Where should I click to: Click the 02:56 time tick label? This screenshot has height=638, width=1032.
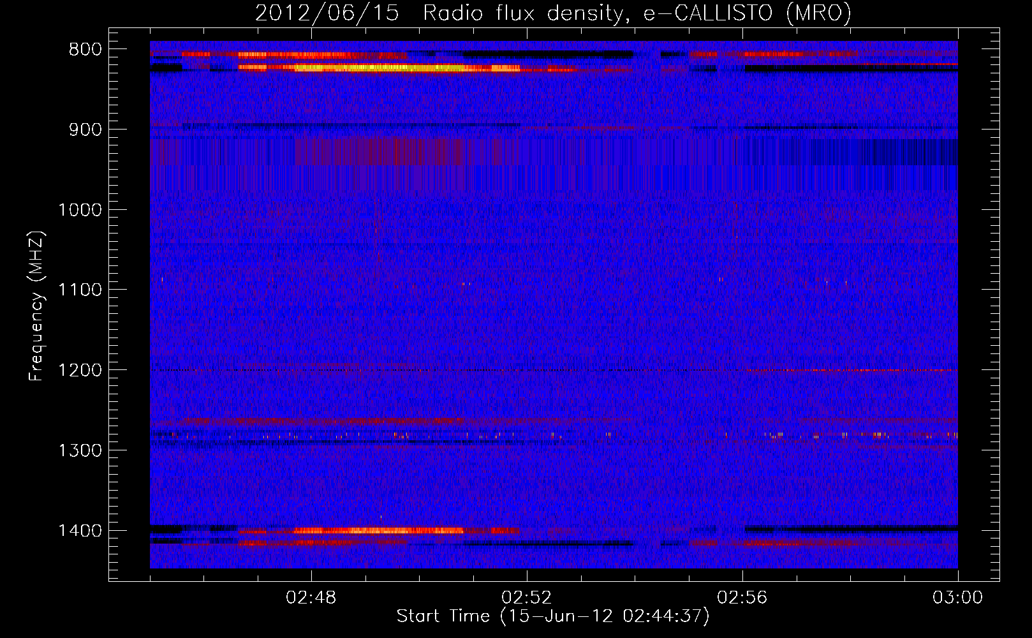point(742,598)
